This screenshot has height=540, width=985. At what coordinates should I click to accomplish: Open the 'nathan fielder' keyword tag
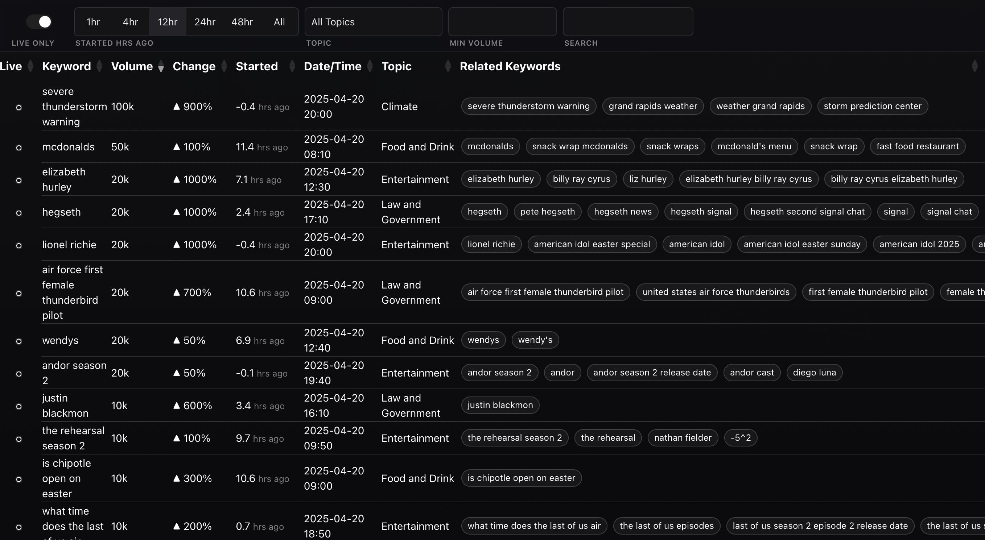(683, 437)
